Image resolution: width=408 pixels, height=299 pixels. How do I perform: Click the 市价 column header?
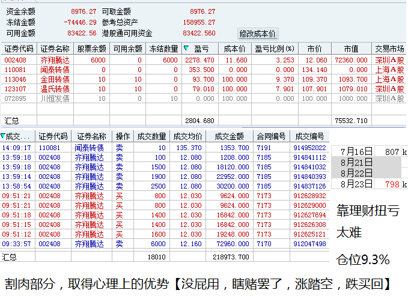coord(315,49)
